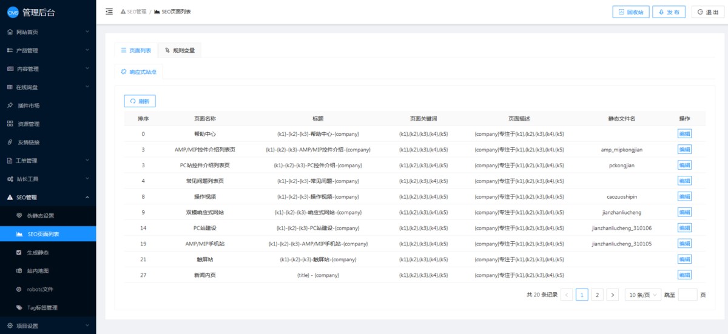The width and height of the screenshot is (728, 334).
Task: Click the 伪静态设置 icon
Action: (19, 216)
